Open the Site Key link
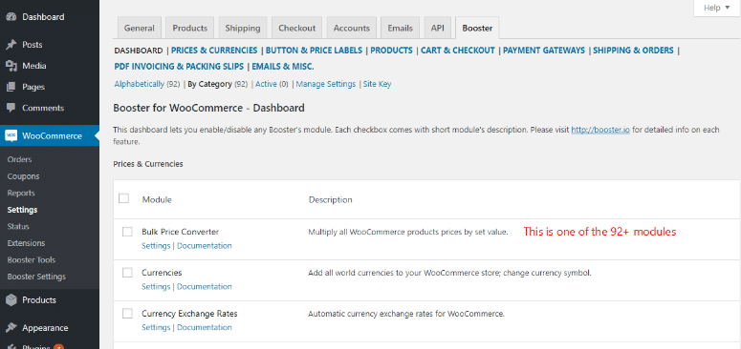This screenshot has height=349, width=741. pos(377,84)
